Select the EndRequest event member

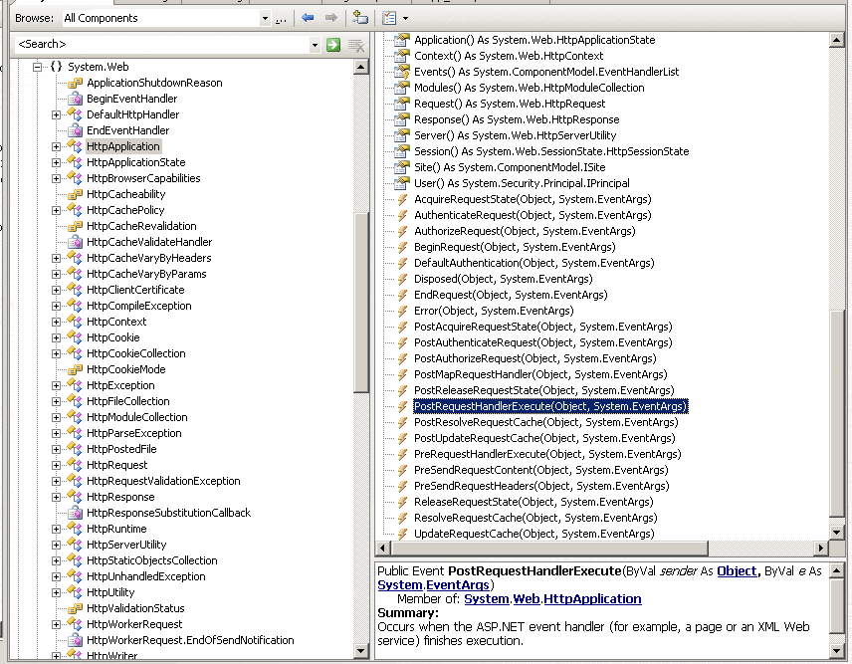pyautogui.click(x=511, y=295)
